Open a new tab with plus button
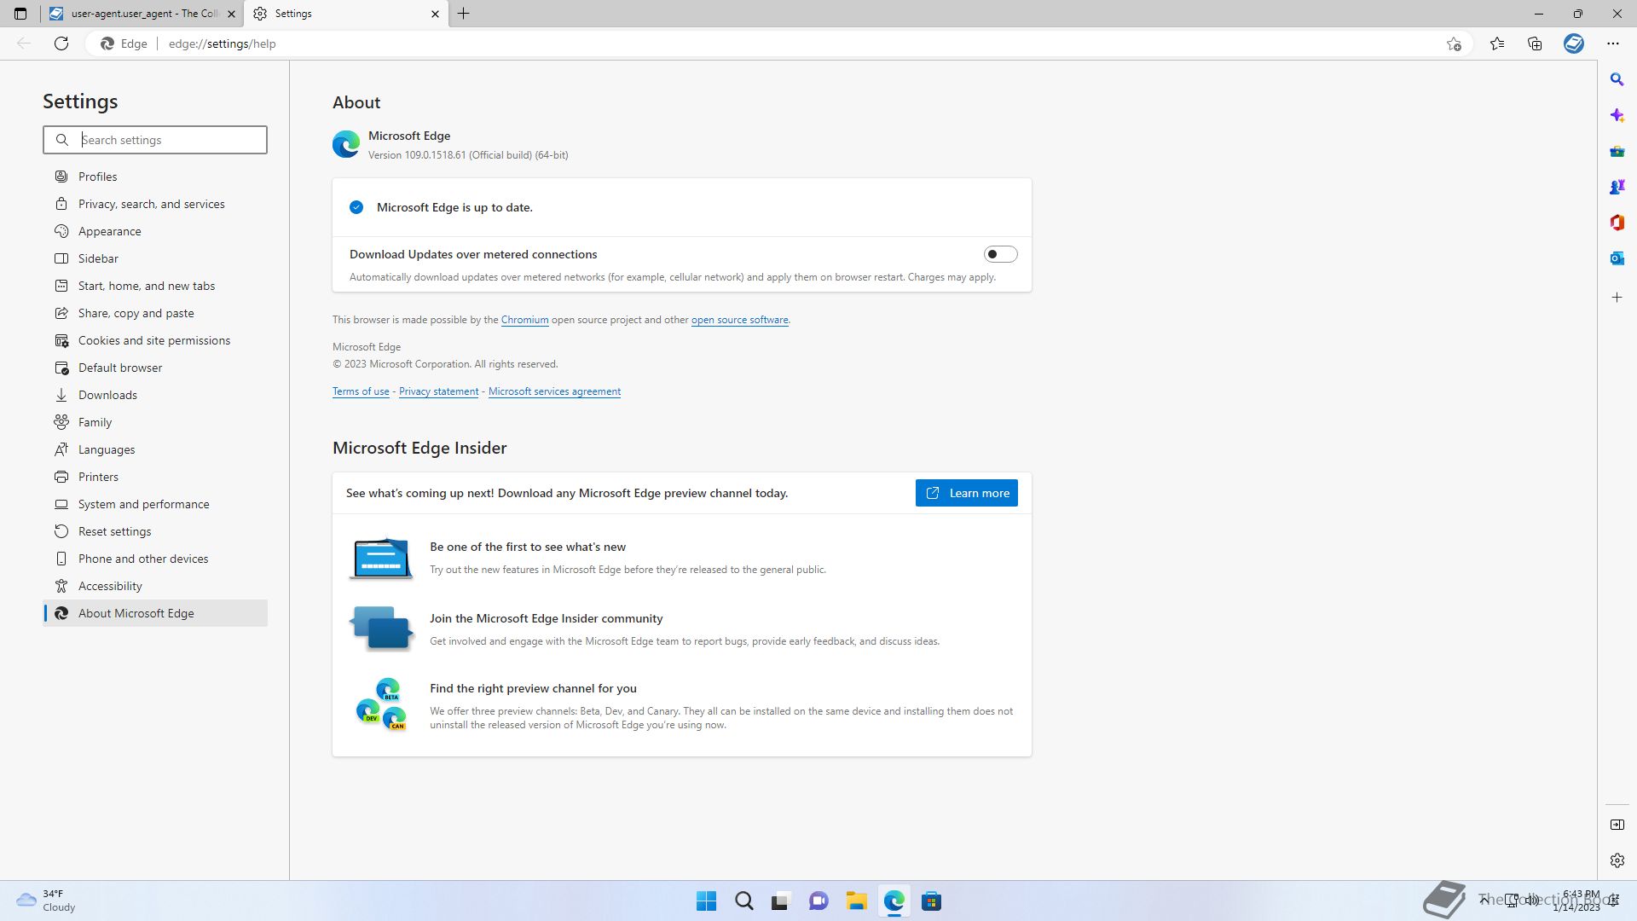The width and height of the screenshot is (1637, 921). [464, 14]
